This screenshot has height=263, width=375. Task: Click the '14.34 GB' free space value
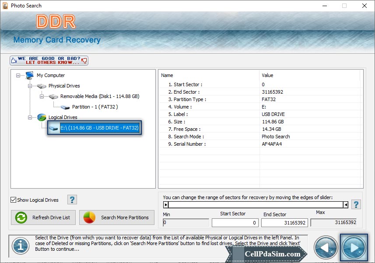click(x=271, y=129)
